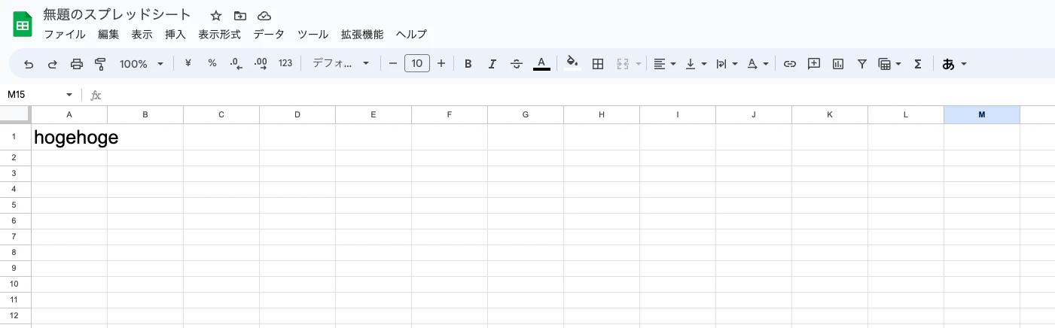Select column M header
The image size is (1055, 328).
(x=982, y=114)
